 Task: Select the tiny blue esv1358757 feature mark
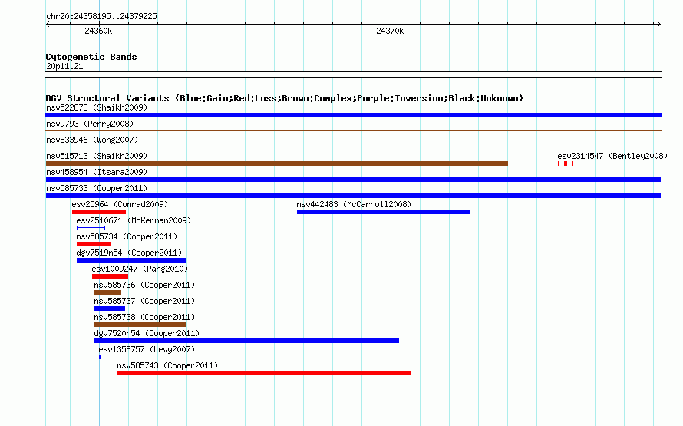100,357
